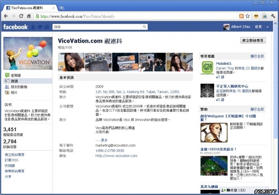This screenshot has width=279, height=195.
Task: Like Mobile01 with 讚 thumb
Action: (220, 77)
